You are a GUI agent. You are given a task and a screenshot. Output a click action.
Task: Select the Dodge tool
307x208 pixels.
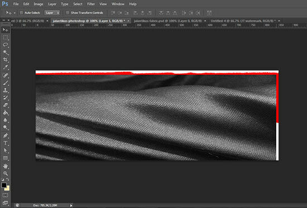(5, 127)
